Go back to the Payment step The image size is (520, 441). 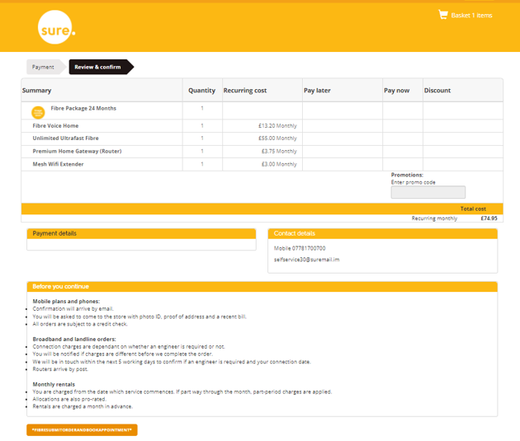(44, 67)
